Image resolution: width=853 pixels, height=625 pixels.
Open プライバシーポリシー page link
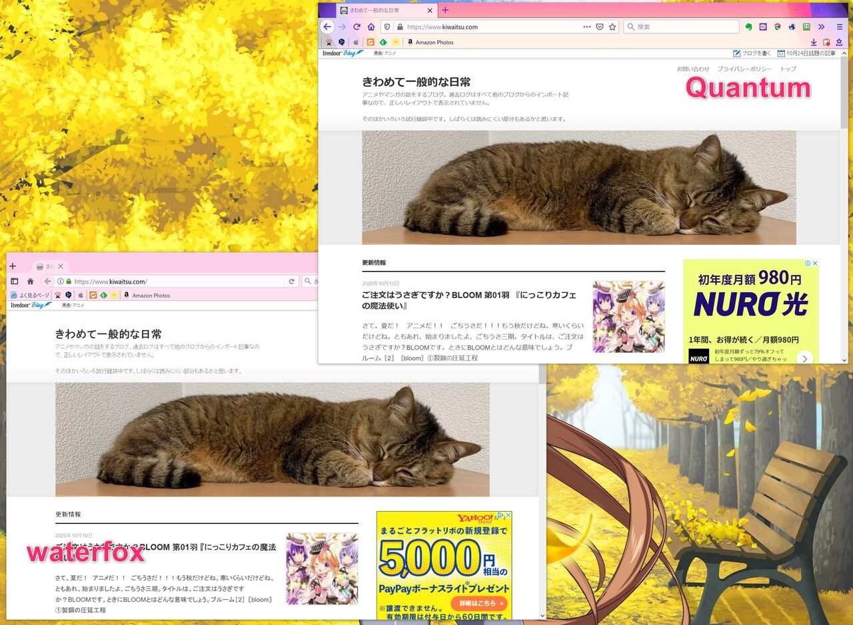pos(744,69)
